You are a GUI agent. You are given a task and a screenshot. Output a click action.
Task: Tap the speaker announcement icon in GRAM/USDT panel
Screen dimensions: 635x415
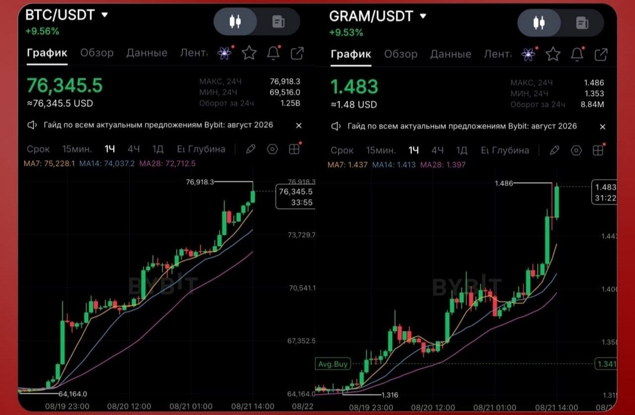point(336,126)
